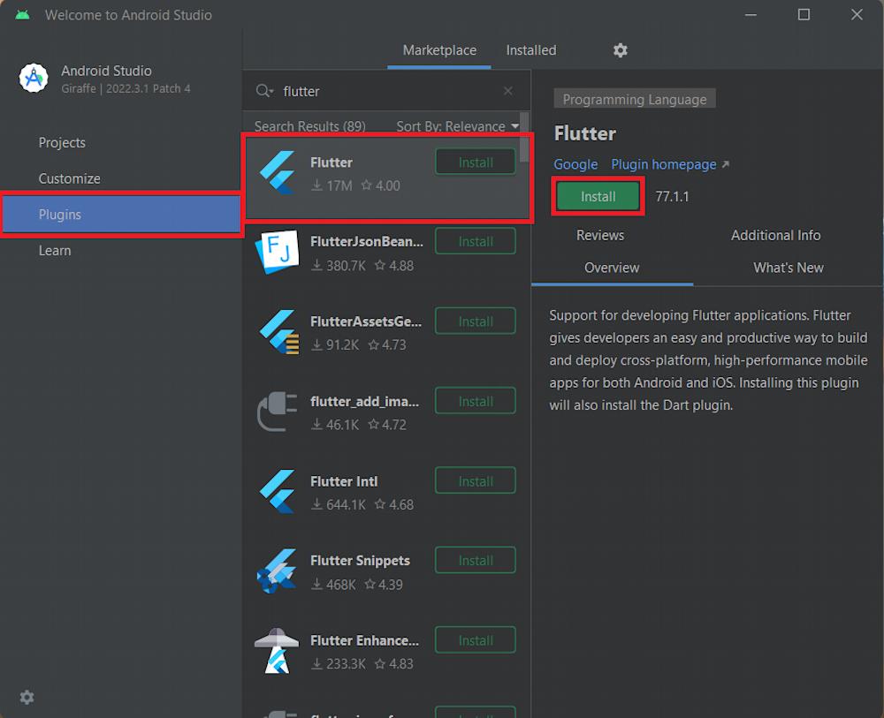Minimize the Android Studio window
The width and height of the screenshot is (884, 718).
pyautogui.click(x=751, y=15)
